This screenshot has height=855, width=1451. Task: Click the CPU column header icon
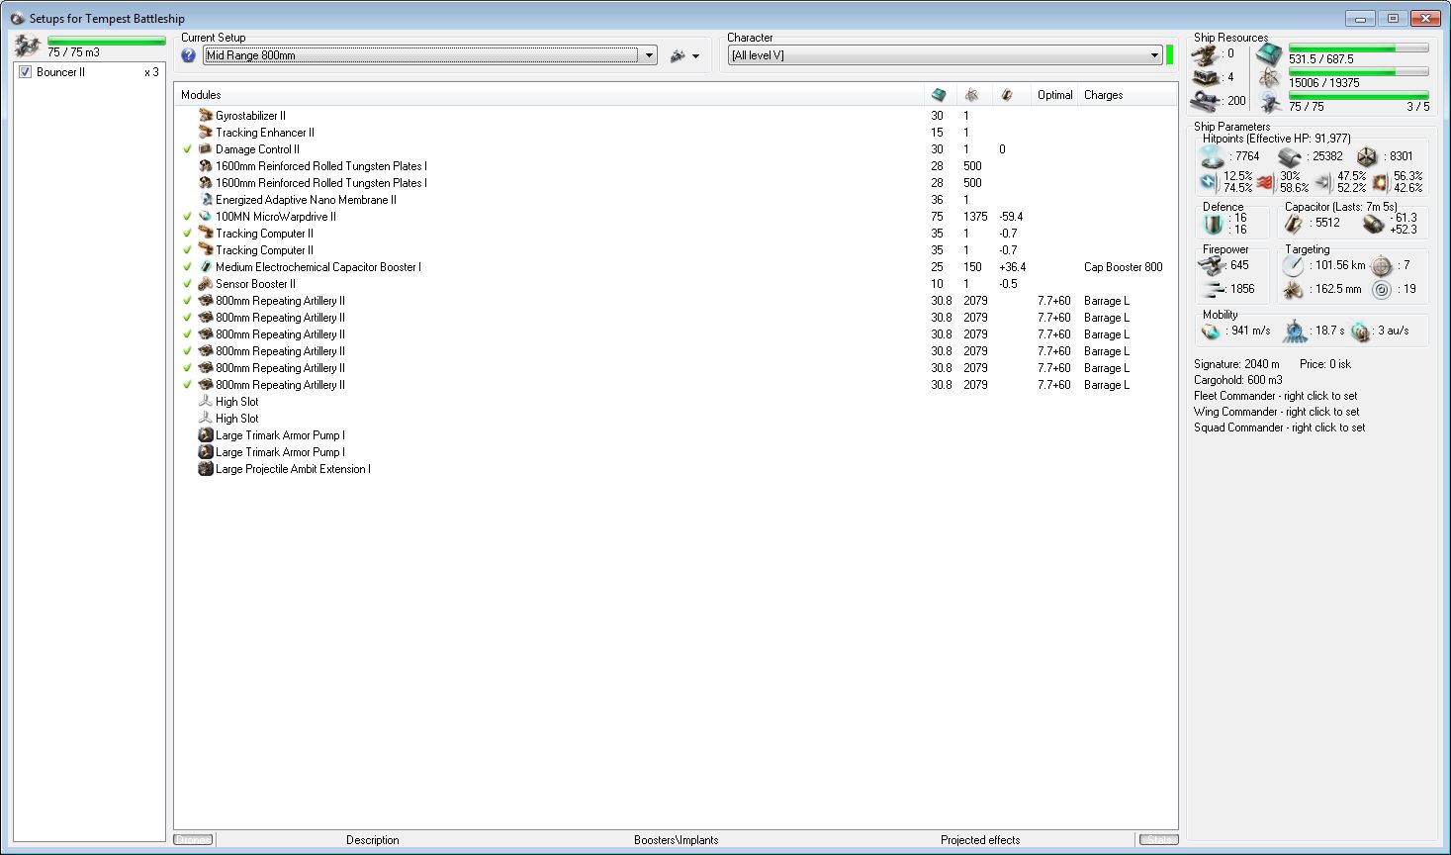point(939,95)
